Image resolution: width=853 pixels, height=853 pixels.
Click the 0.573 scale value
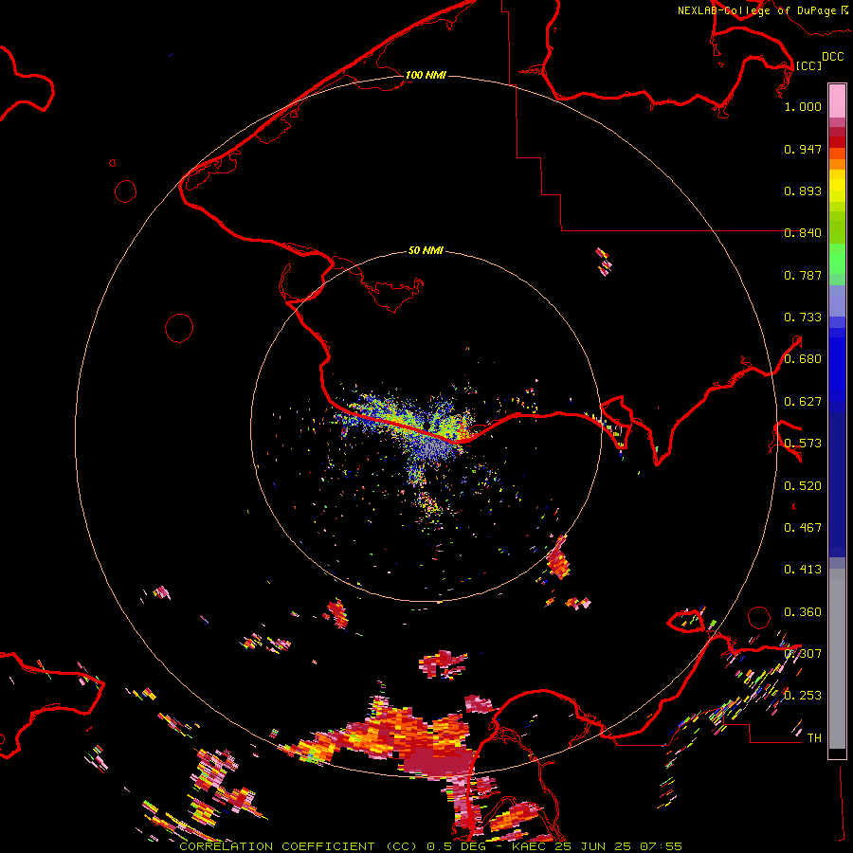(x=803, y=444)
